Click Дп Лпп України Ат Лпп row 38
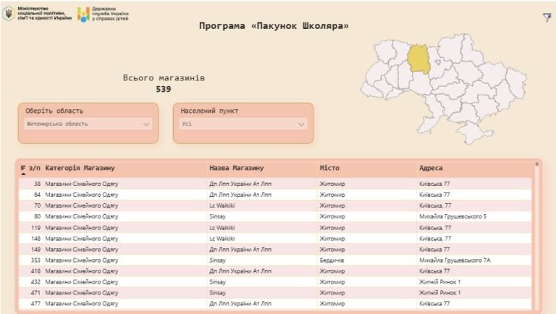The image size is (556, 314). tap(240, 184)
